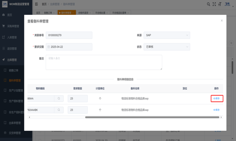
Task: Switch to the 销售订单 page tab
Action: (48, 13)
